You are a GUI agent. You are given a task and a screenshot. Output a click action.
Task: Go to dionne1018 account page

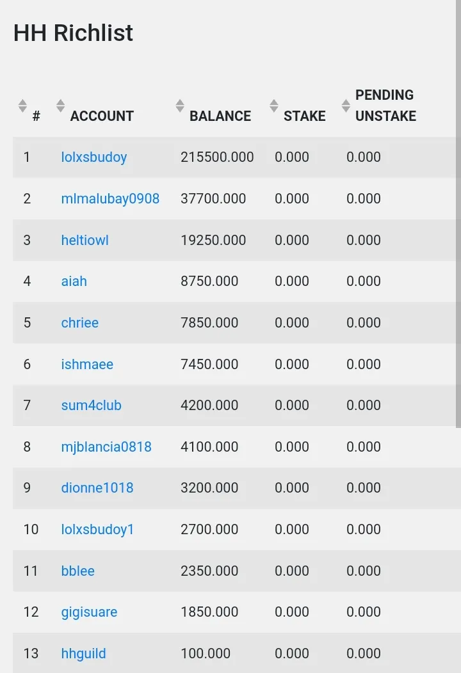pyautogui.click(x=97, y=488)
